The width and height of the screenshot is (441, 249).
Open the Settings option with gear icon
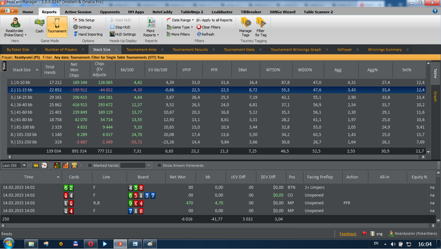pos(82,27)
